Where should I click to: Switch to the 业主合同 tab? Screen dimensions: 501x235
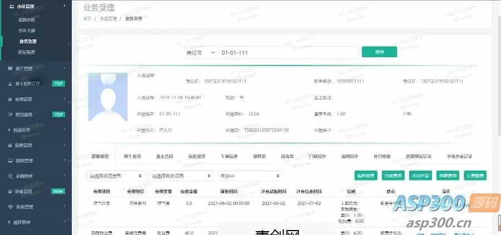pos(165,157)
